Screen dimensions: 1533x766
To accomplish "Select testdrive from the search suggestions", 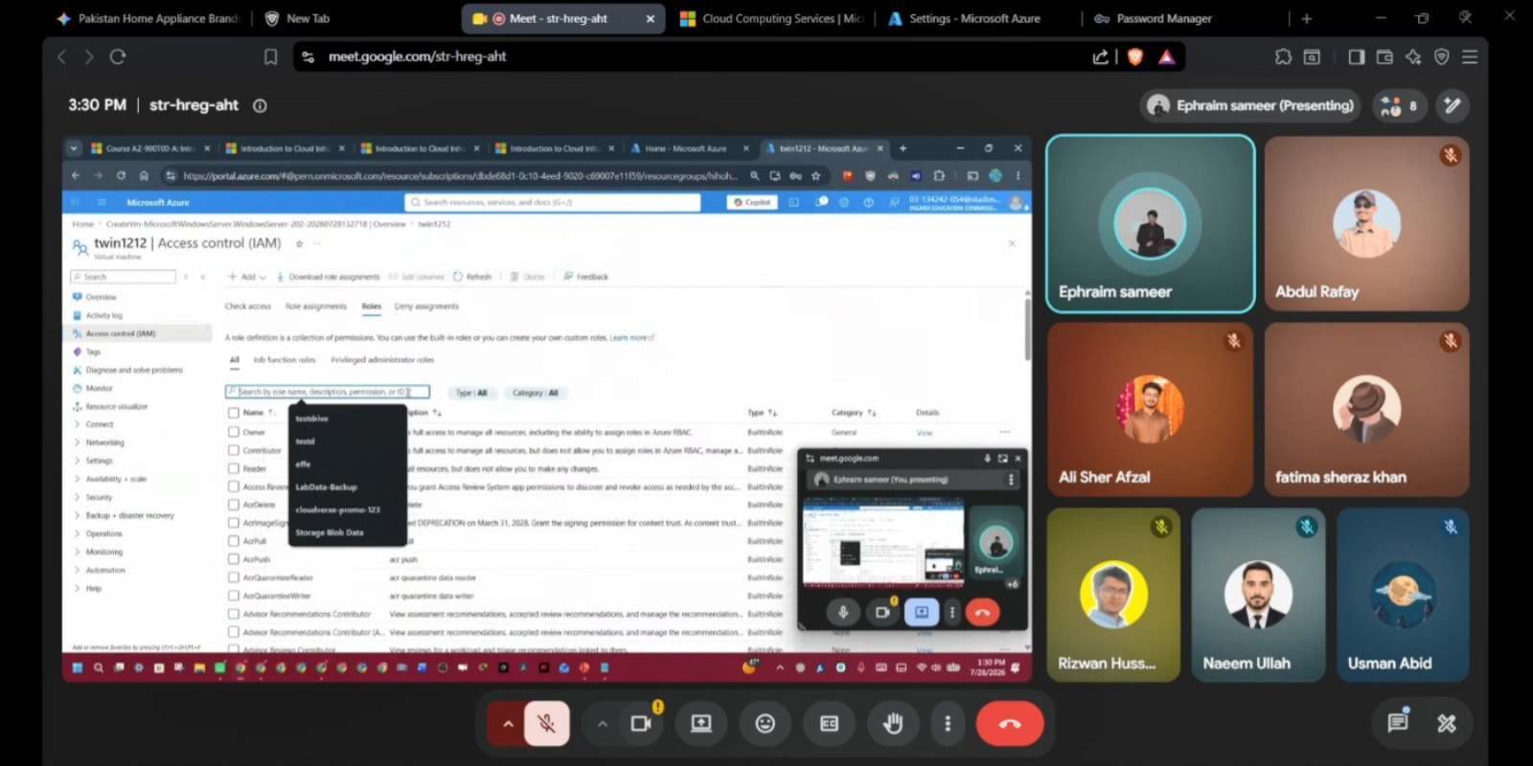I will click(312, 418).
